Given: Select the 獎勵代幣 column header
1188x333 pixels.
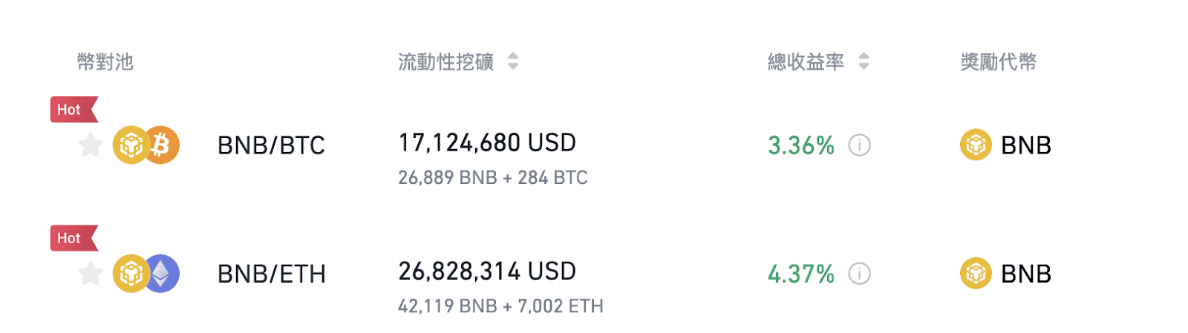Looking at the screenshot, I should point(999,62).
